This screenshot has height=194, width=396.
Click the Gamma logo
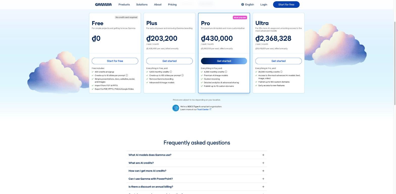coord(103,5)
